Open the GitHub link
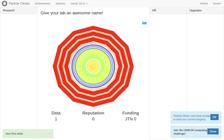Image resolution: width=224 pixels, height=140 pixels. point(204,3)
